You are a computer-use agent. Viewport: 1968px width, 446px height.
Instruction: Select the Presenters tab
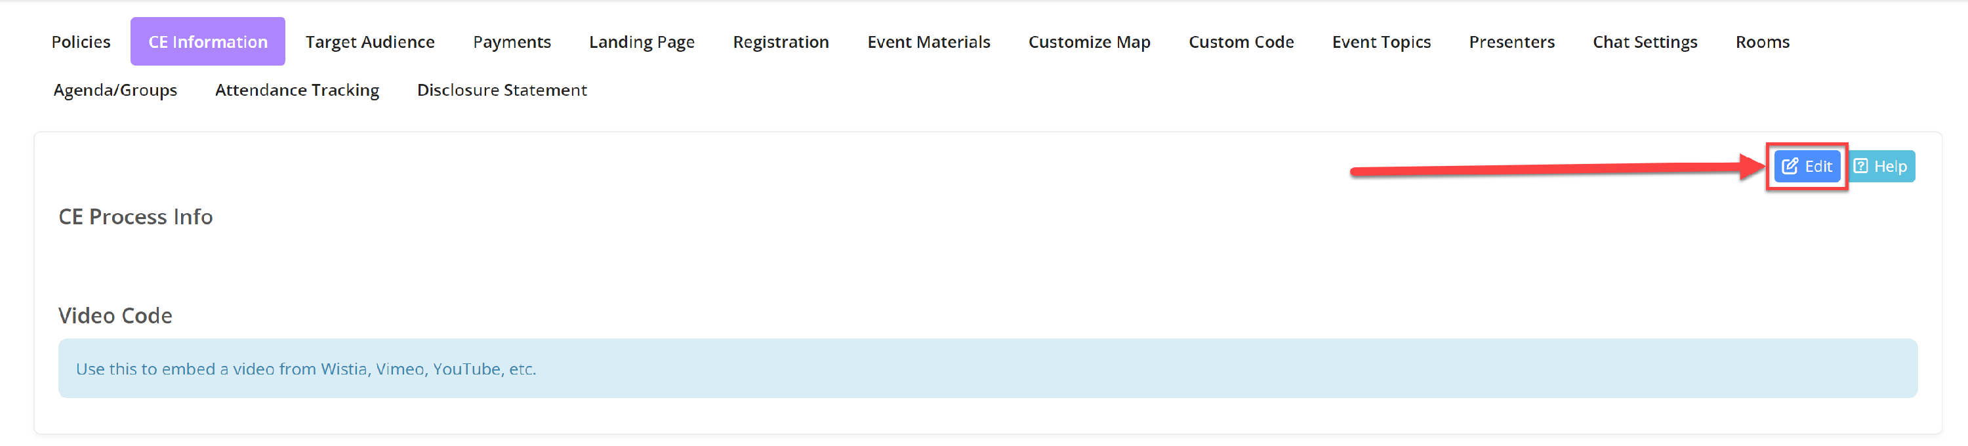(x=1511, y=42)
